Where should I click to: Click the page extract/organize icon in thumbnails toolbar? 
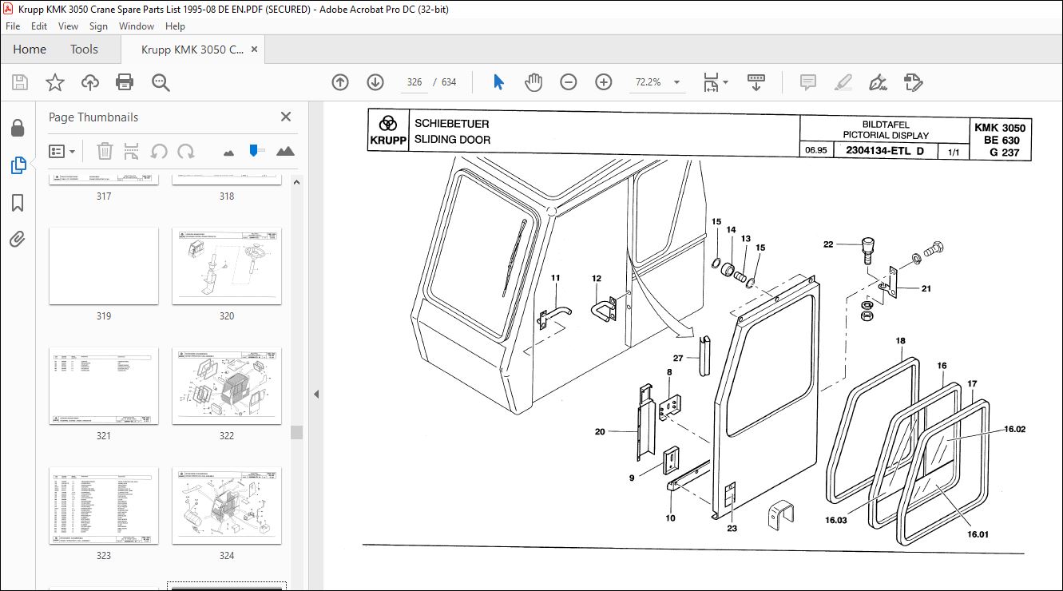click(132, 151)
